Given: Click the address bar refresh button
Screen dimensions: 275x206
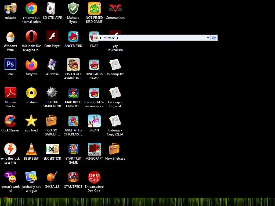Looking at the screenshot, I should (x=214, y=38).
